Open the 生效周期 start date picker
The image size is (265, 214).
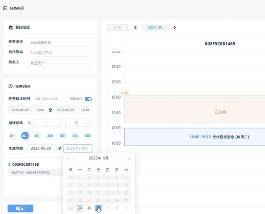click(x=42, y=148)
